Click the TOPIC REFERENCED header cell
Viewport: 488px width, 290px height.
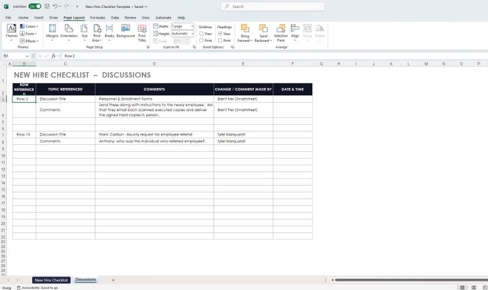pos(65,89)
